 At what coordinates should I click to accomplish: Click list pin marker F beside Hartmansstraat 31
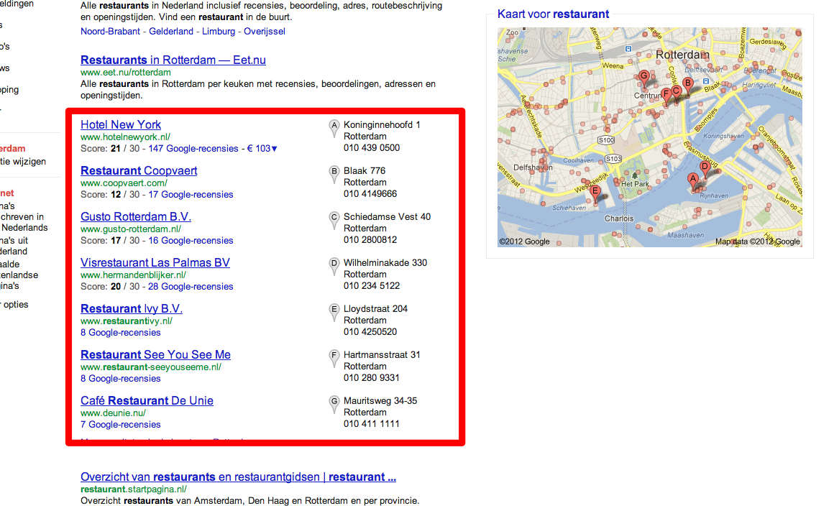tap(334, 357)
